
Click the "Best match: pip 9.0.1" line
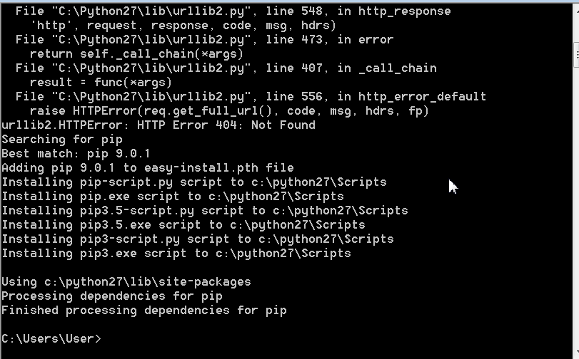tap(76, 153)
